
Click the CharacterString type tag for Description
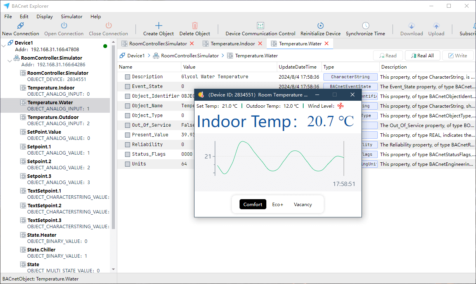pos(350,77)
